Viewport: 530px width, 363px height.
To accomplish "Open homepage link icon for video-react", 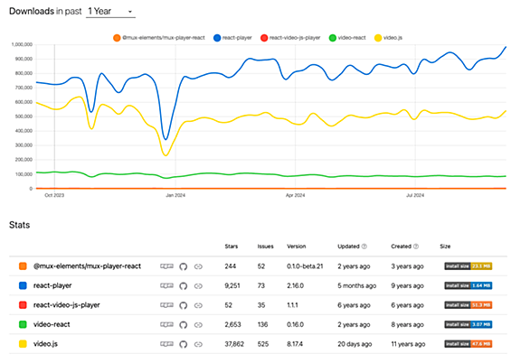I will tap(198, 325).
